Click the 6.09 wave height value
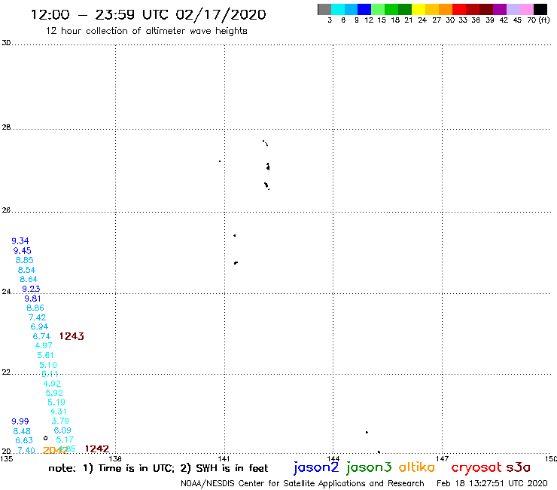 point(62,430)
